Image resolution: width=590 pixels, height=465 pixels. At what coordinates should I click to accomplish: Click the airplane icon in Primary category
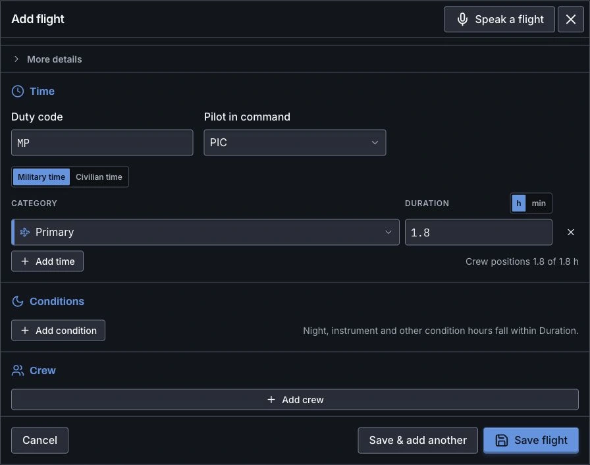point(25,232)
